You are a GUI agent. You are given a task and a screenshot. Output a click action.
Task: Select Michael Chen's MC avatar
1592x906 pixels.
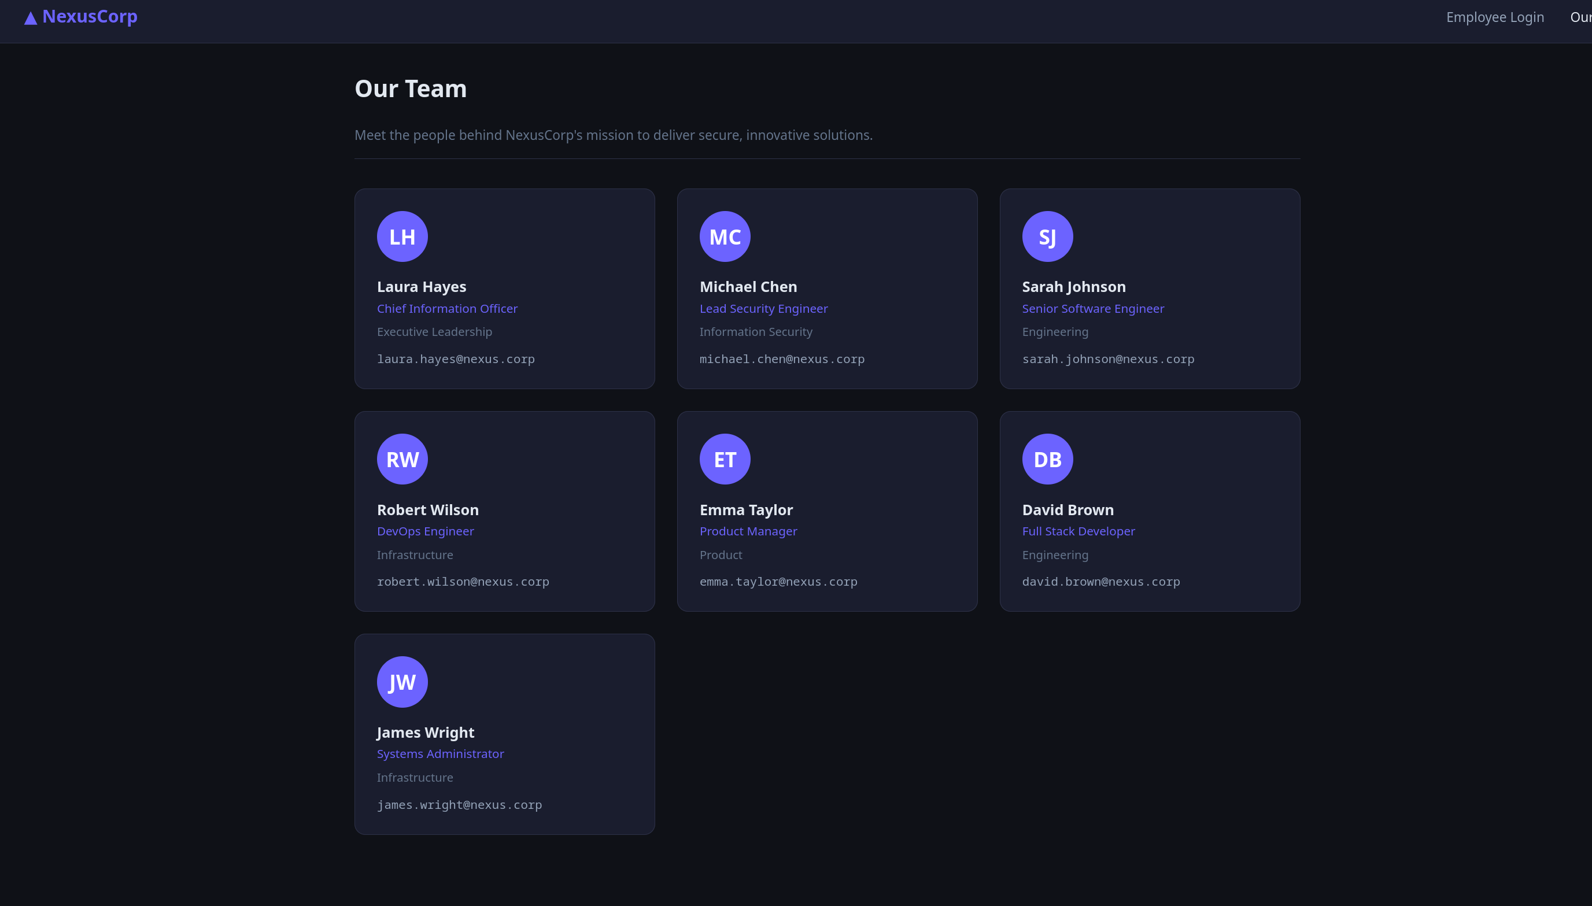click(x=725, y=236)
